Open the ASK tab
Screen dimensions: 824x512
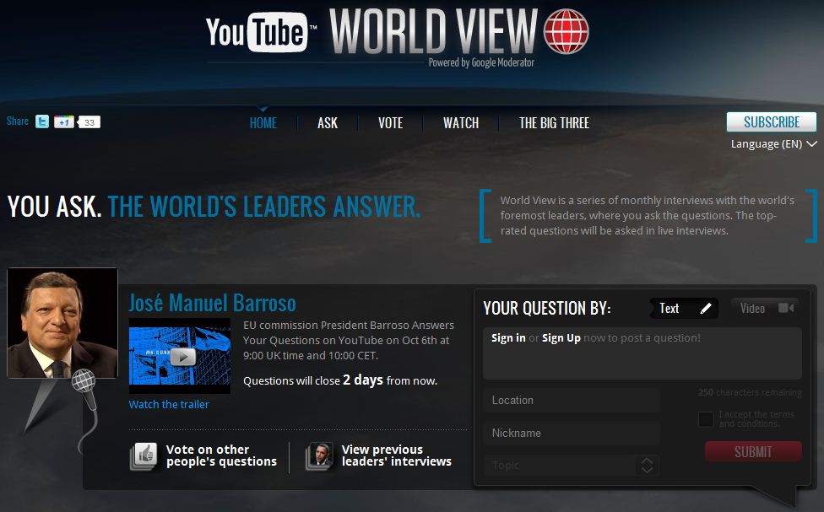(x=328, y=123)
